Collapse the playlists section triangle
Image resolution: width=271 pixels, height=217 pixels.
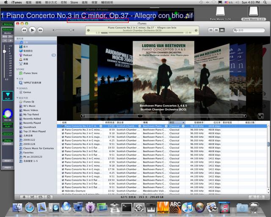(x=17, y=98)
